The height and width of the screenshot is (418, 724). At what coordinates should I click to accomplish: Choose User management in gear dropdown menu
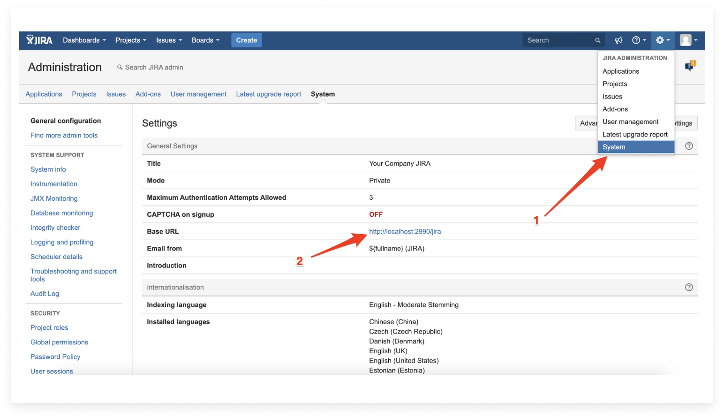click(636, 122)
